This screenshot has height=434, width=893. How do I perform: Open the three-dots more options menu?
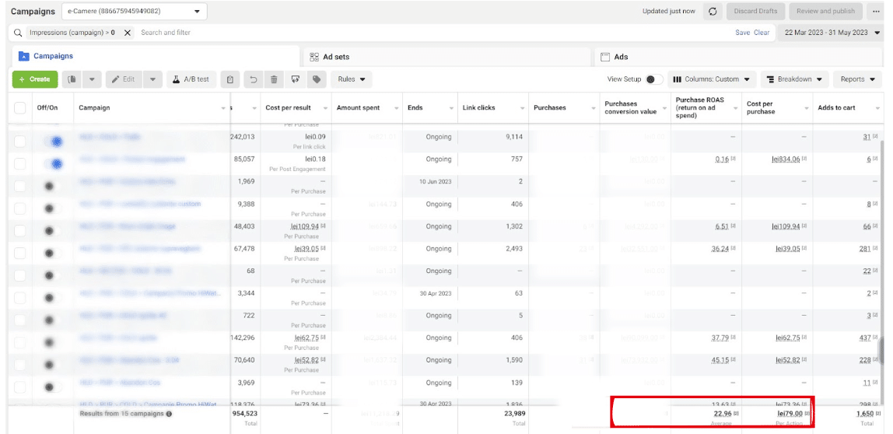877,12
